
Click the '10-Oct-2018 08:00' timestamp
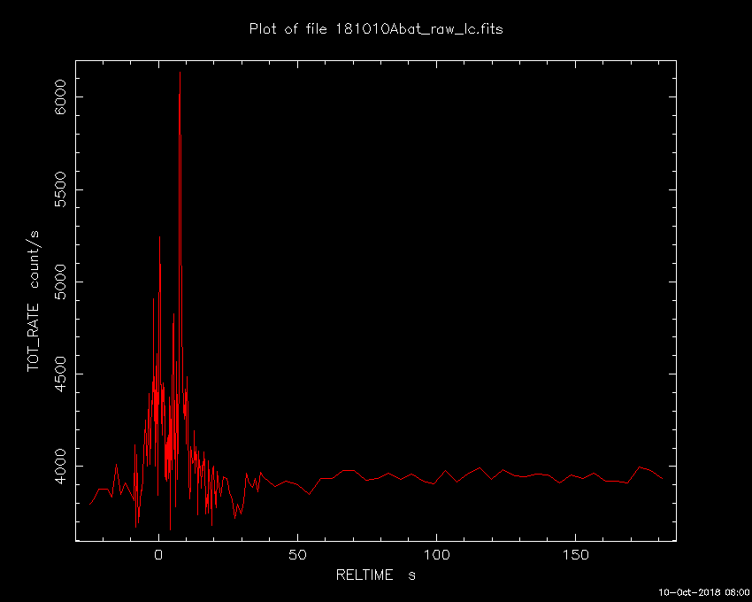pos(703,592)
